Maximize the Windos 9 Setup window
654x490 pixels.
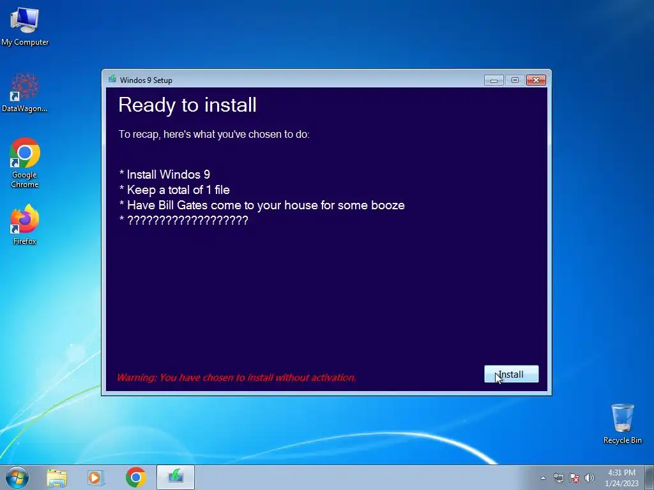(515, 80)
